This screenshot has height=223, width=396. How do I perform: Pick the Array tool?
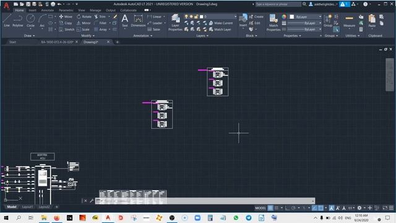tap(100, 30)
